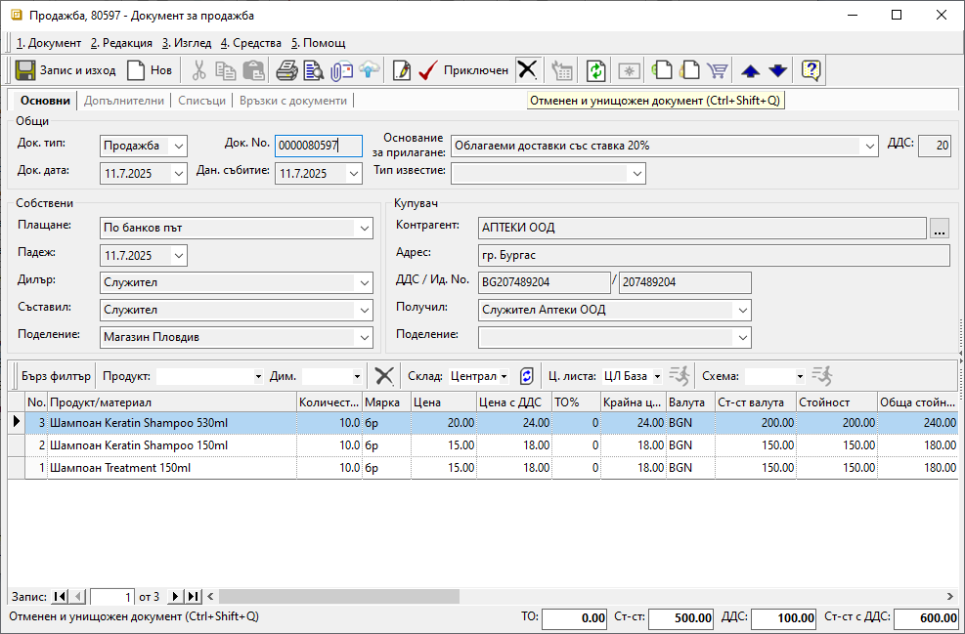Switch to the Връзки с документи tab
Viewport: 965px width, 634px height.
(293, 101)
